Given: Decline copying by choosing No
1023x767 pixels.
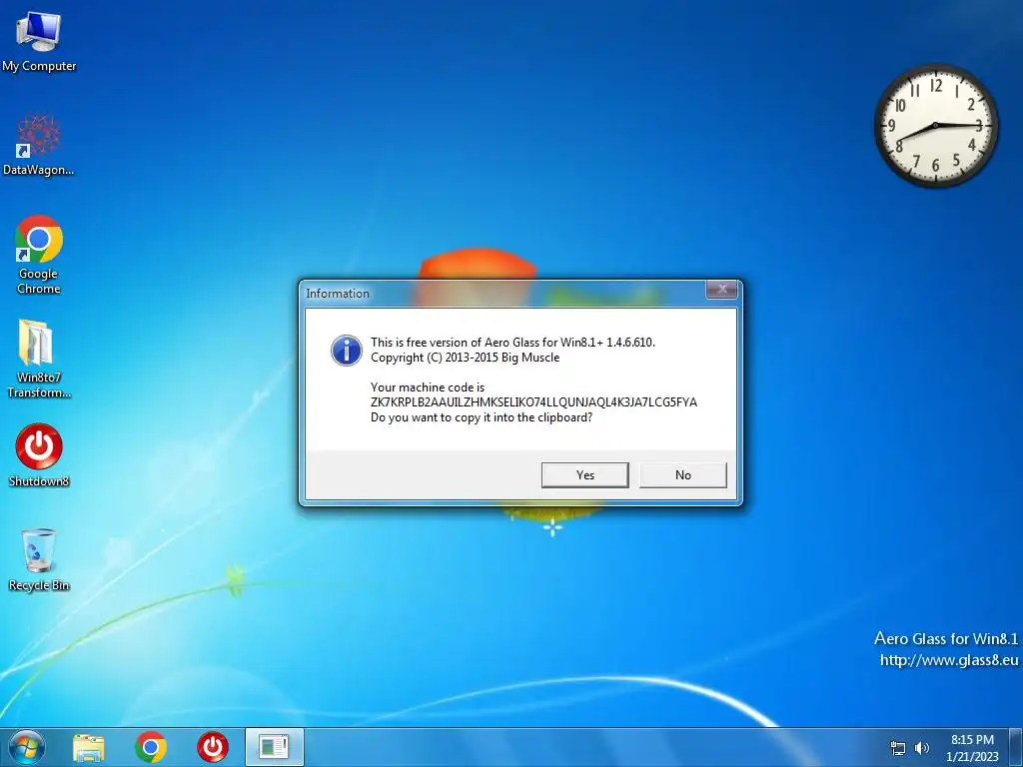Looking at the screenshot, I should [x=683, y=474].
